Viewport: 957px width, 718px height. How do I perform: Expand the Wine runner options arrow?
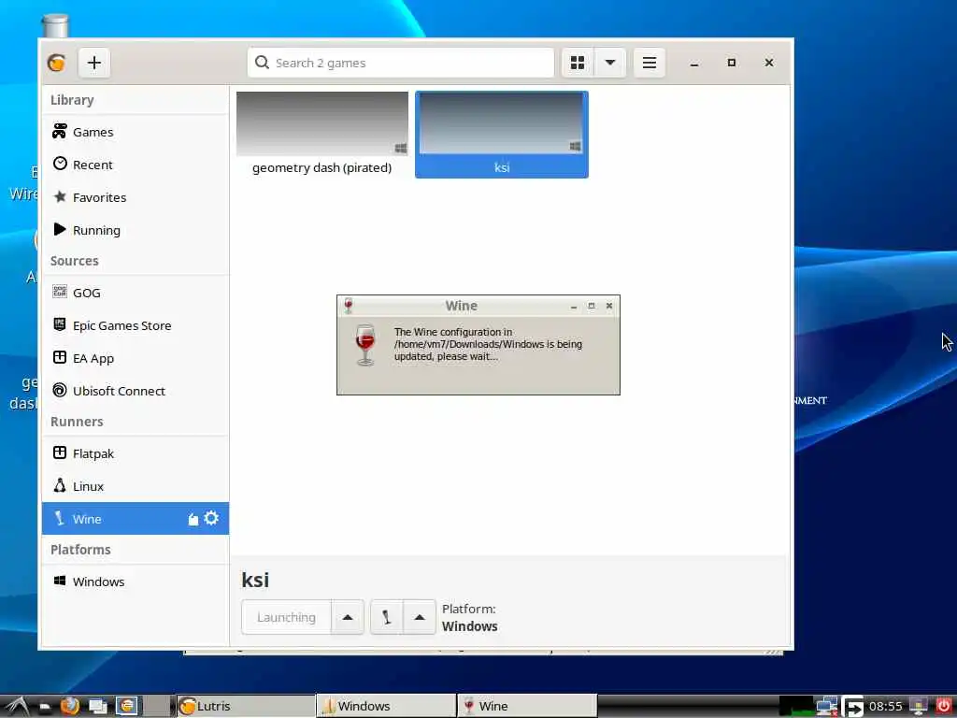click(420, 617)
